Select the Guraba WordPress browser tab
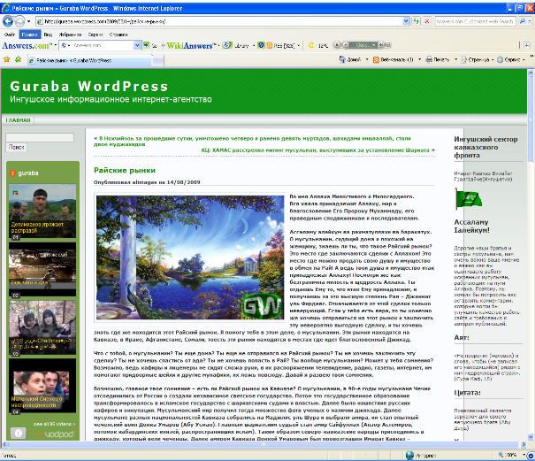 pos(89,60)
